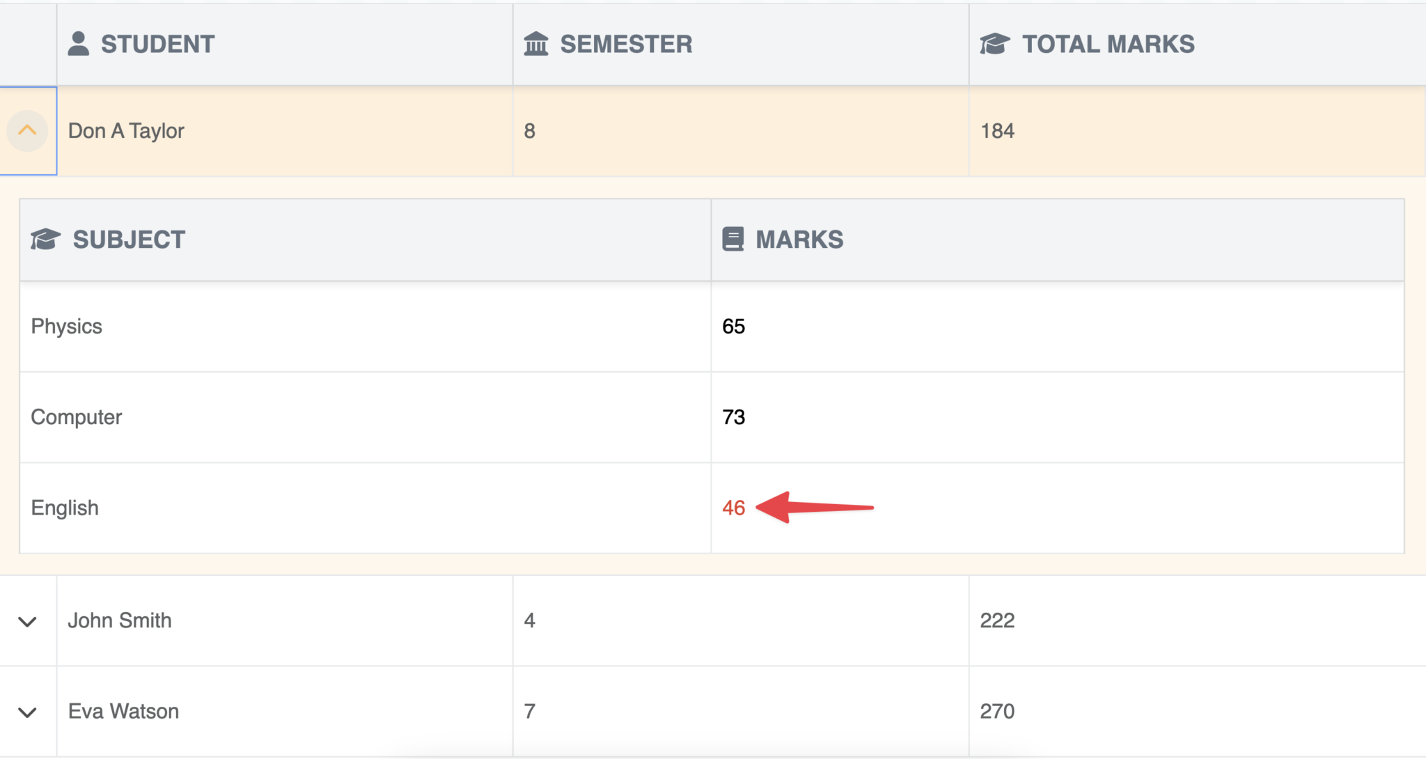
Task: Click graduation cap icon beside SUBJECT header
Action: 45,239
